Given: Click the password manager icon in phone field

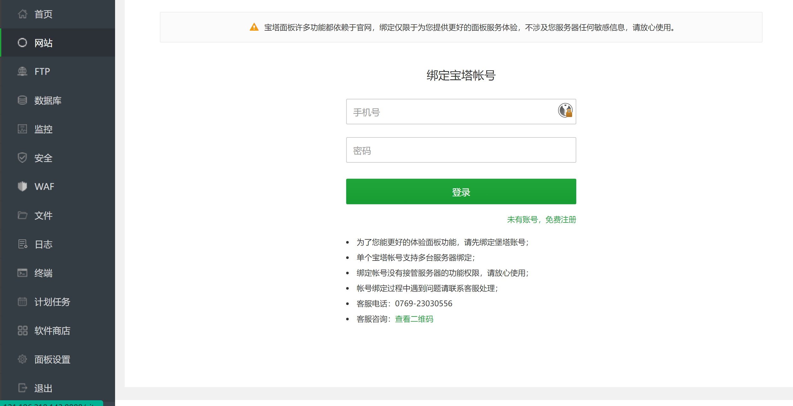Looking at the screenshot, I should pyautogui.click(x=565, y=111).
